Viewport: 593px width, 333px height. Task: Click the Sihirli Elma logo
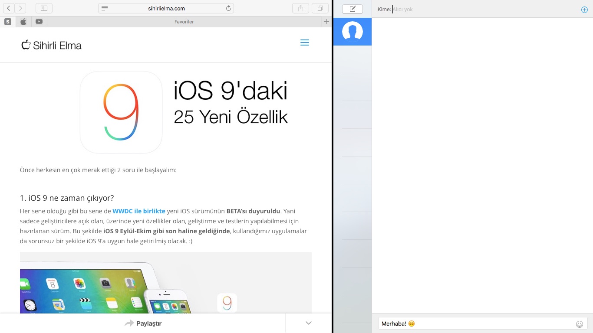pyautogui.click(x=52, y=45)
